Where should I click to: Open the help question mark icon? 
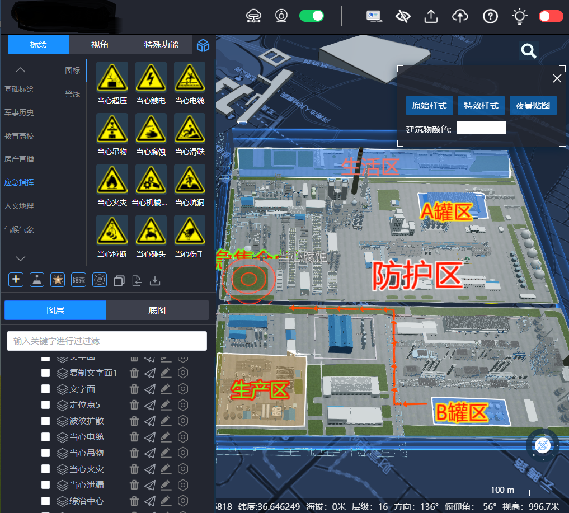point(490,16)
